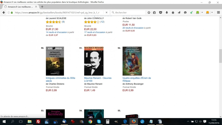Show bookmarks list icon in toolbar
Viewport: 222px width, 125px height.
(x=154, y=12)
